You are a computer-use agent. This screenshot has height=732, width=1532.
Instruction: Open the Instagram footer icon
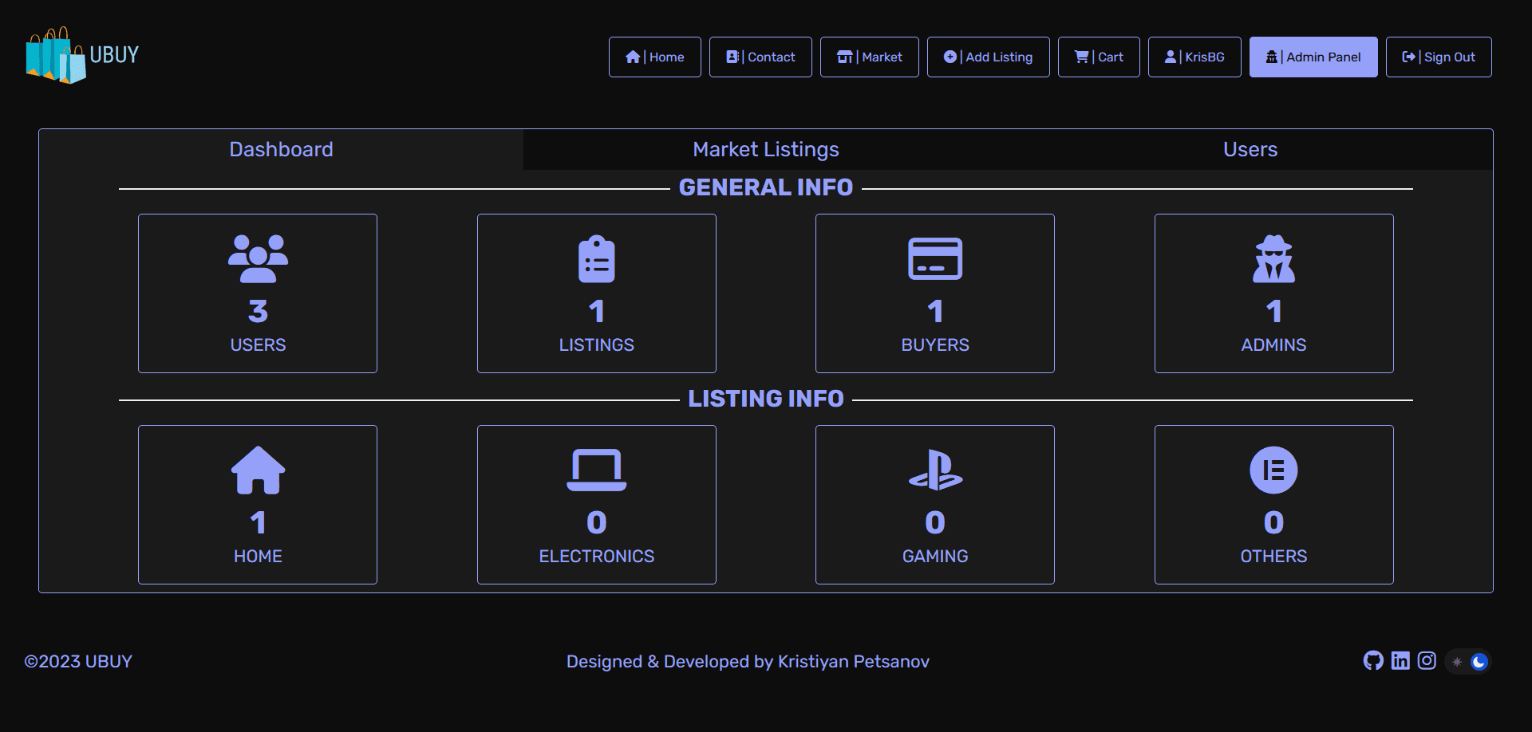tap(1427, 661)
